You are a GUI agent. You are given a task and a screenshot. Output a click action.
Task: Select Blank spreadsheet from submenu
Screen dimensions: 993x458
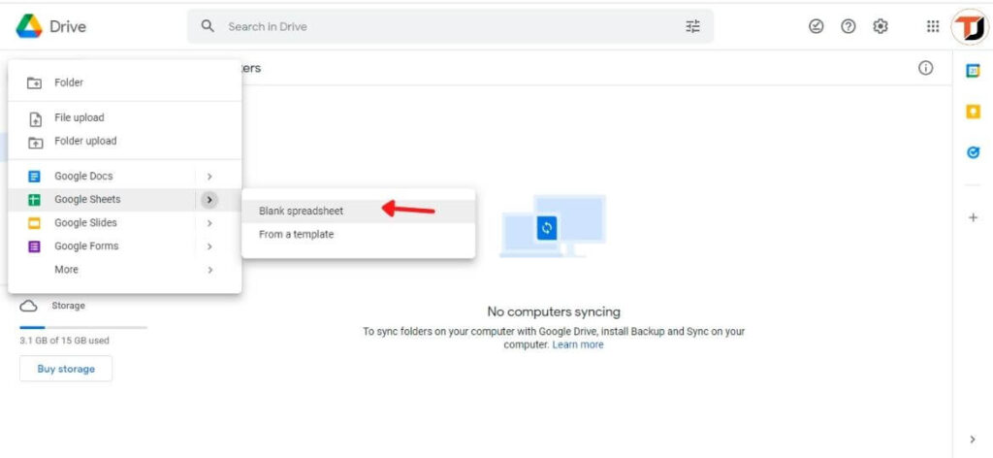[x=302, y=211]
